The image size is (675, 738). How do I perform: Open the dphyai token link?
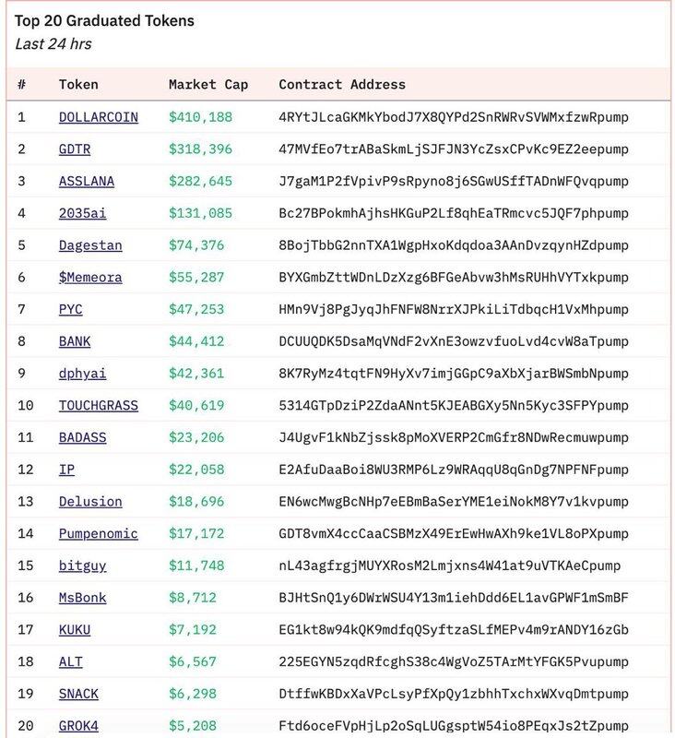tap(82, 374)
